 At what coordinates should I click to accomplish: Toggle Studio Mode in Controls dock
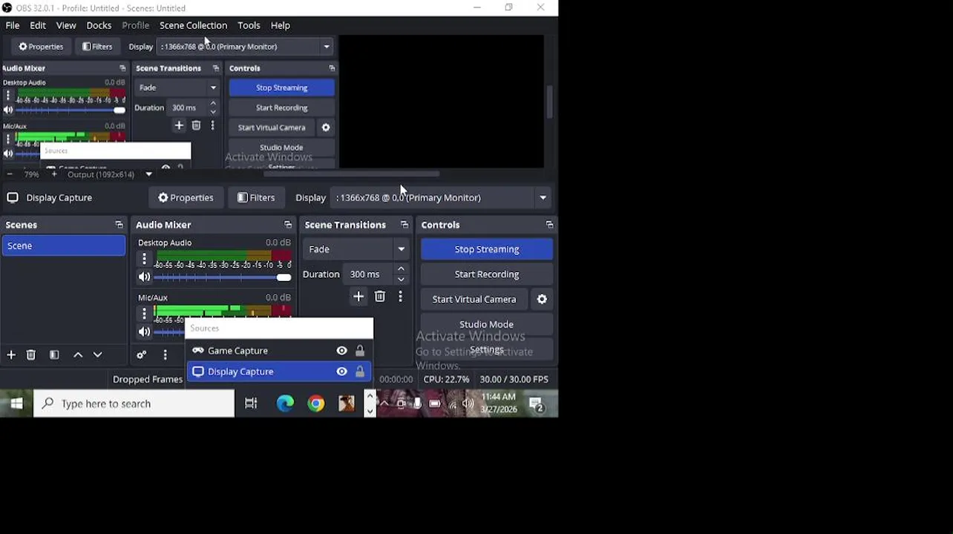coord(487,324)
